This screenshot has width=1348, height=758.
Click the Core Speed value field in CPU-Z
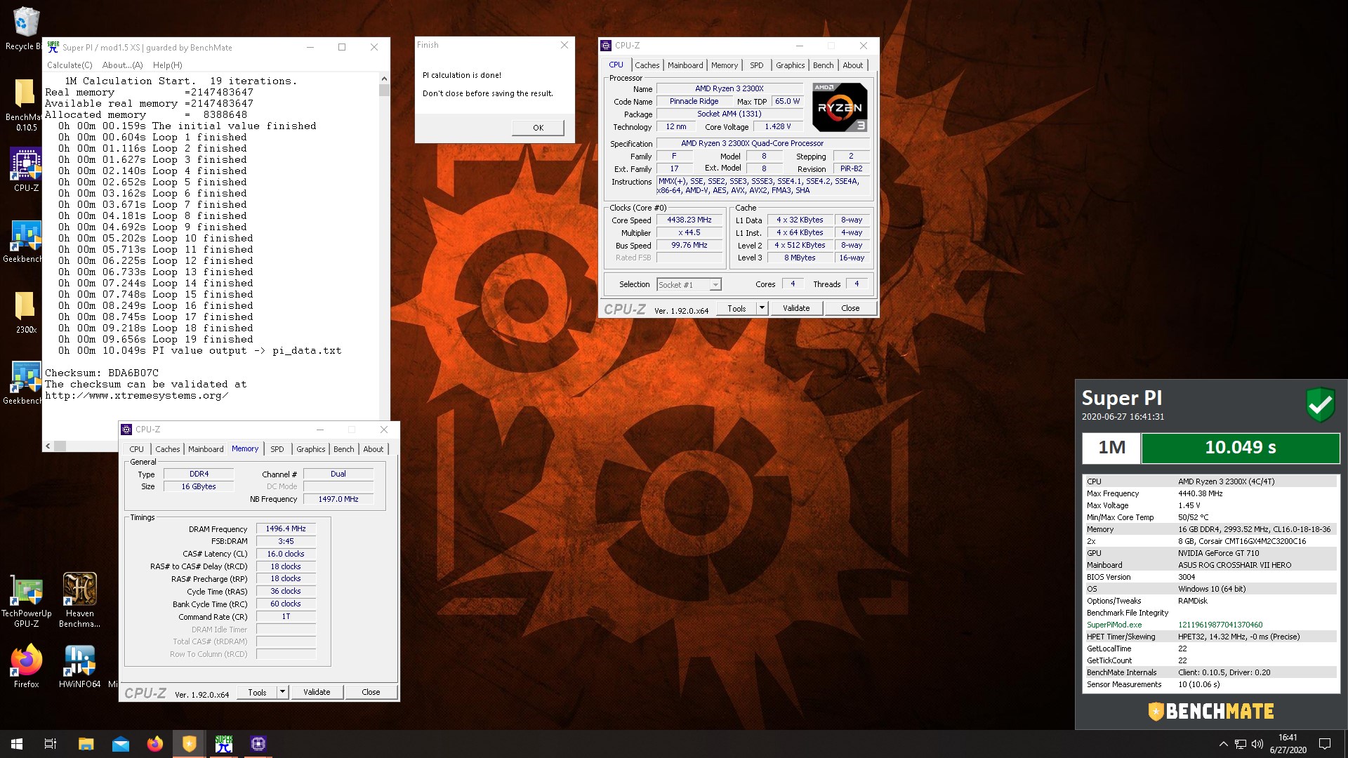click(x=689, y=220)
